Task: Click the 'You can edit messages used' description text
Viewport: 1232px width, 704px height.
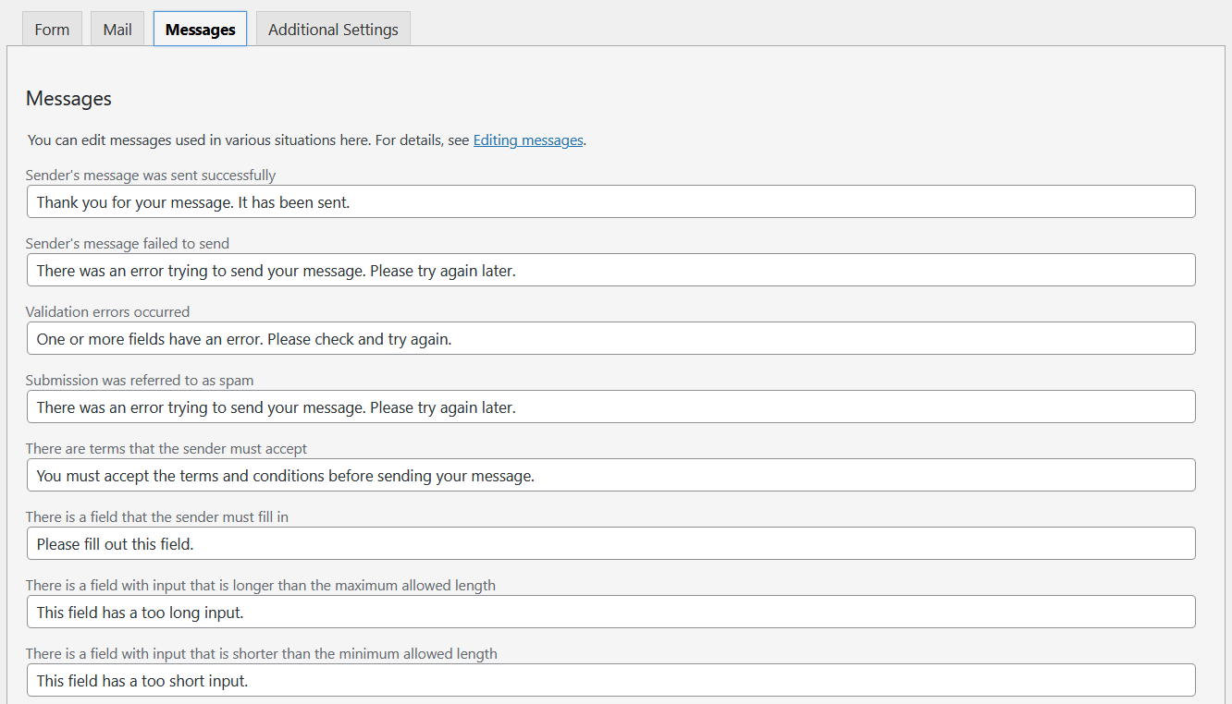Action: coord(307,140)
